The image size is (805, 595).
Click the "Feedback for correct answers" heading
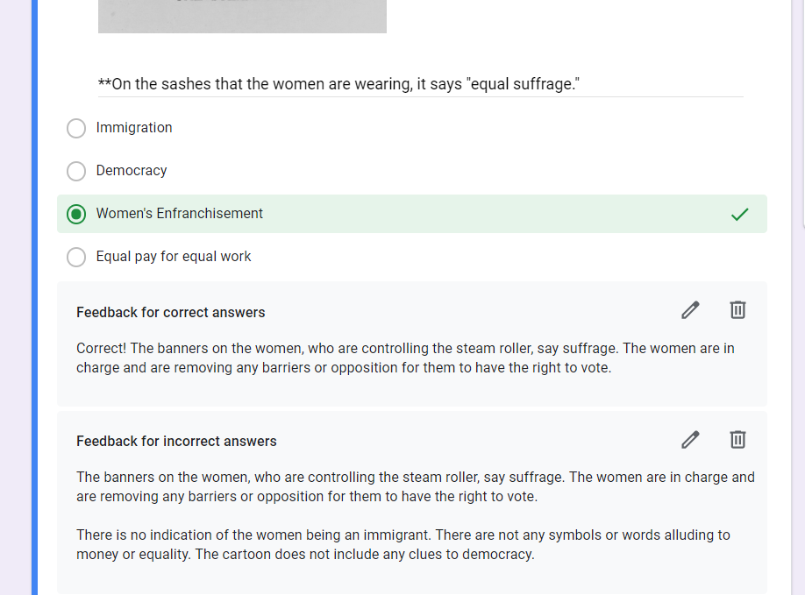click(x=170, y=312)
